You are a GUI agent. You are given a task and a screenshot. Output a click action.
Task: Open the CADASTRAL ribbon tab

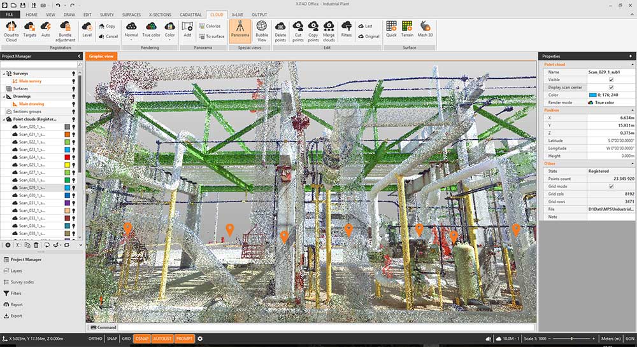pos(191,15)
